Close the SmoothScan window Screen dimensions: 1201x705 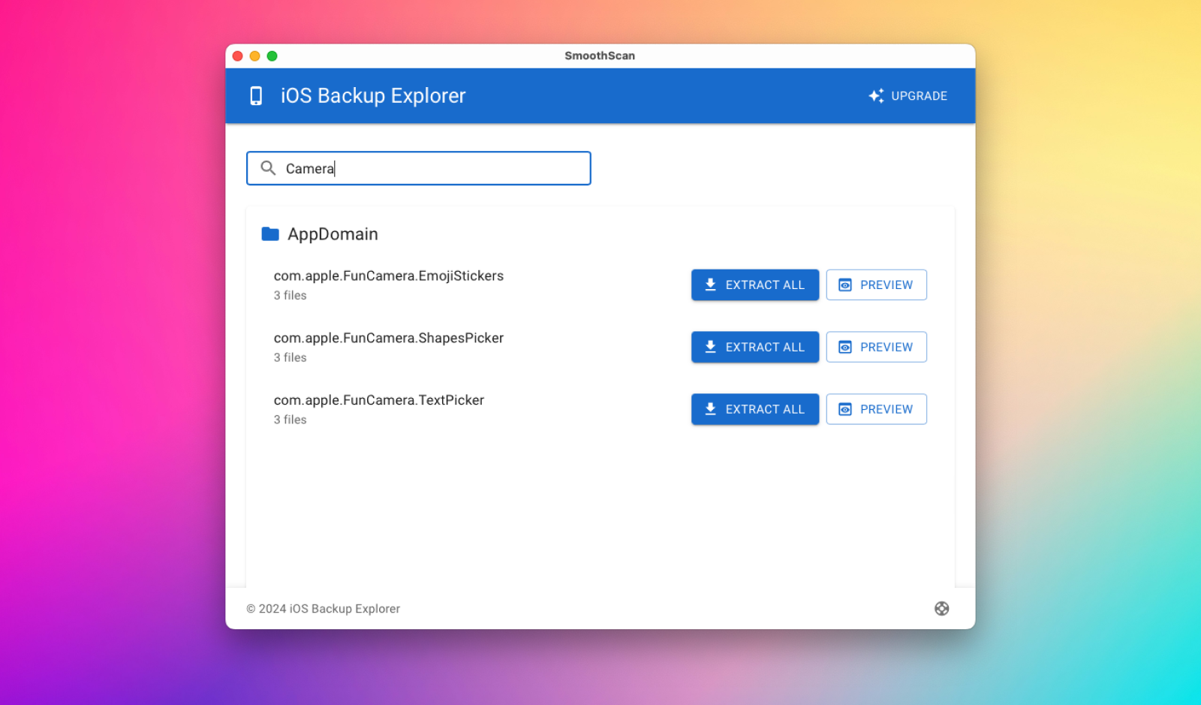tap(238, 56)
